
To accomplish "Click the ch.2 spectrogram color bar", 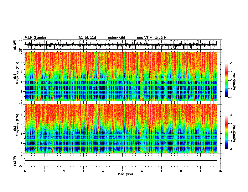I will (227, 132).
